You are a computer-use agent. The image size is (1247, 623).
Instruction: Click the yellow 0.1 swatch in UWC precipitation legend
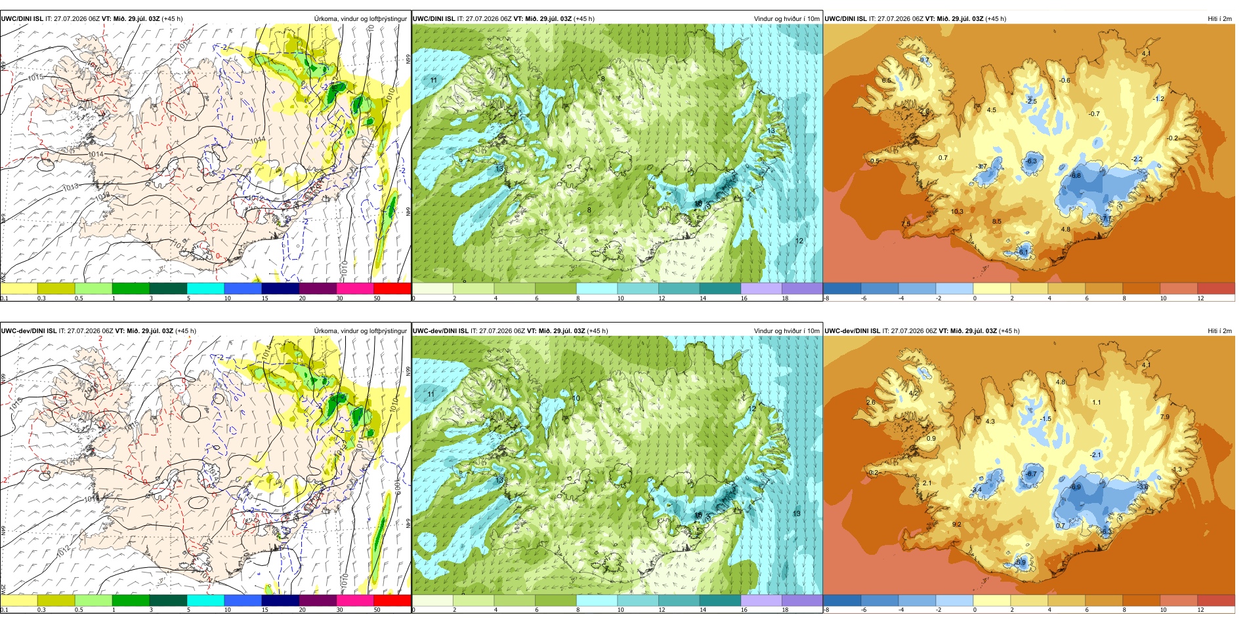click(19, 289)
